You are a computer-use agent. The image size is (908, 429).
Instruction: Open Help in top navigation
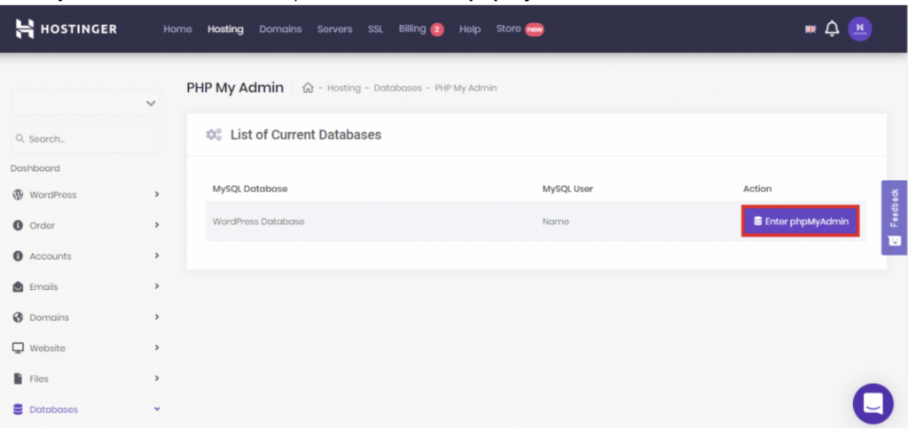pos(470,29)
